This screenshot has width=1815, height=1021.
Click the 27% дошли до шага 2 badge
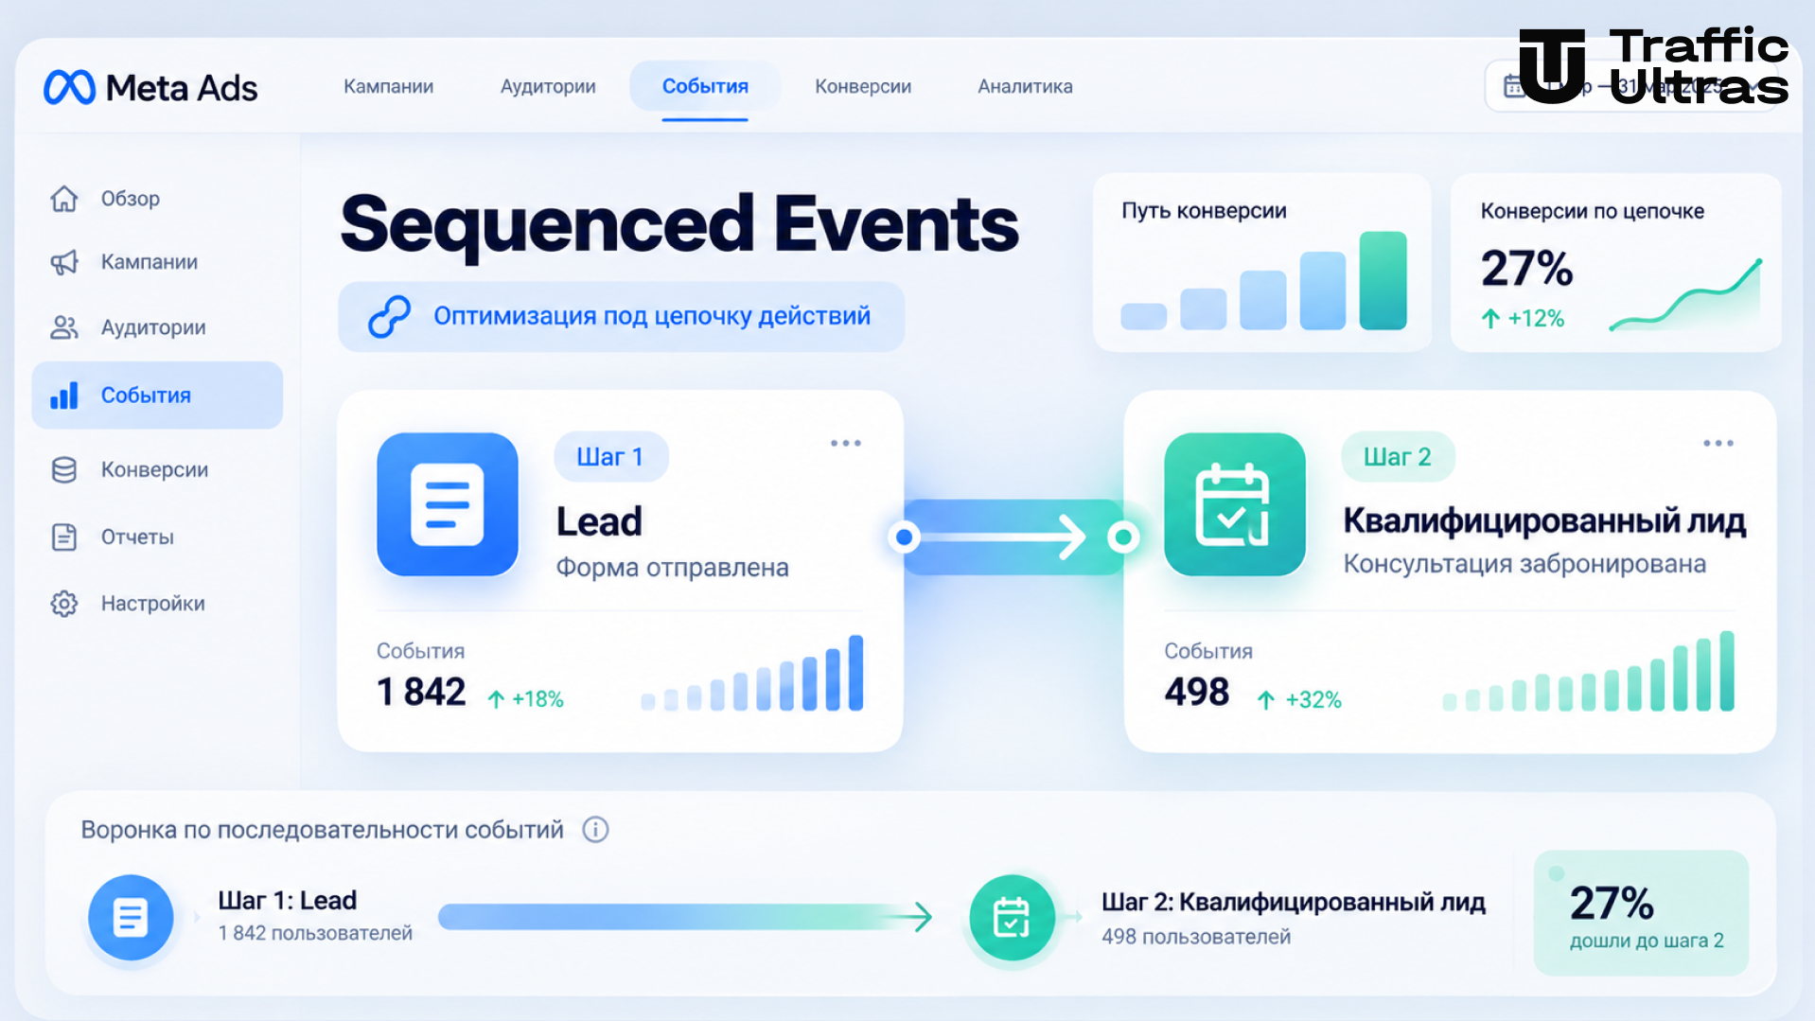click(1641, 912)
